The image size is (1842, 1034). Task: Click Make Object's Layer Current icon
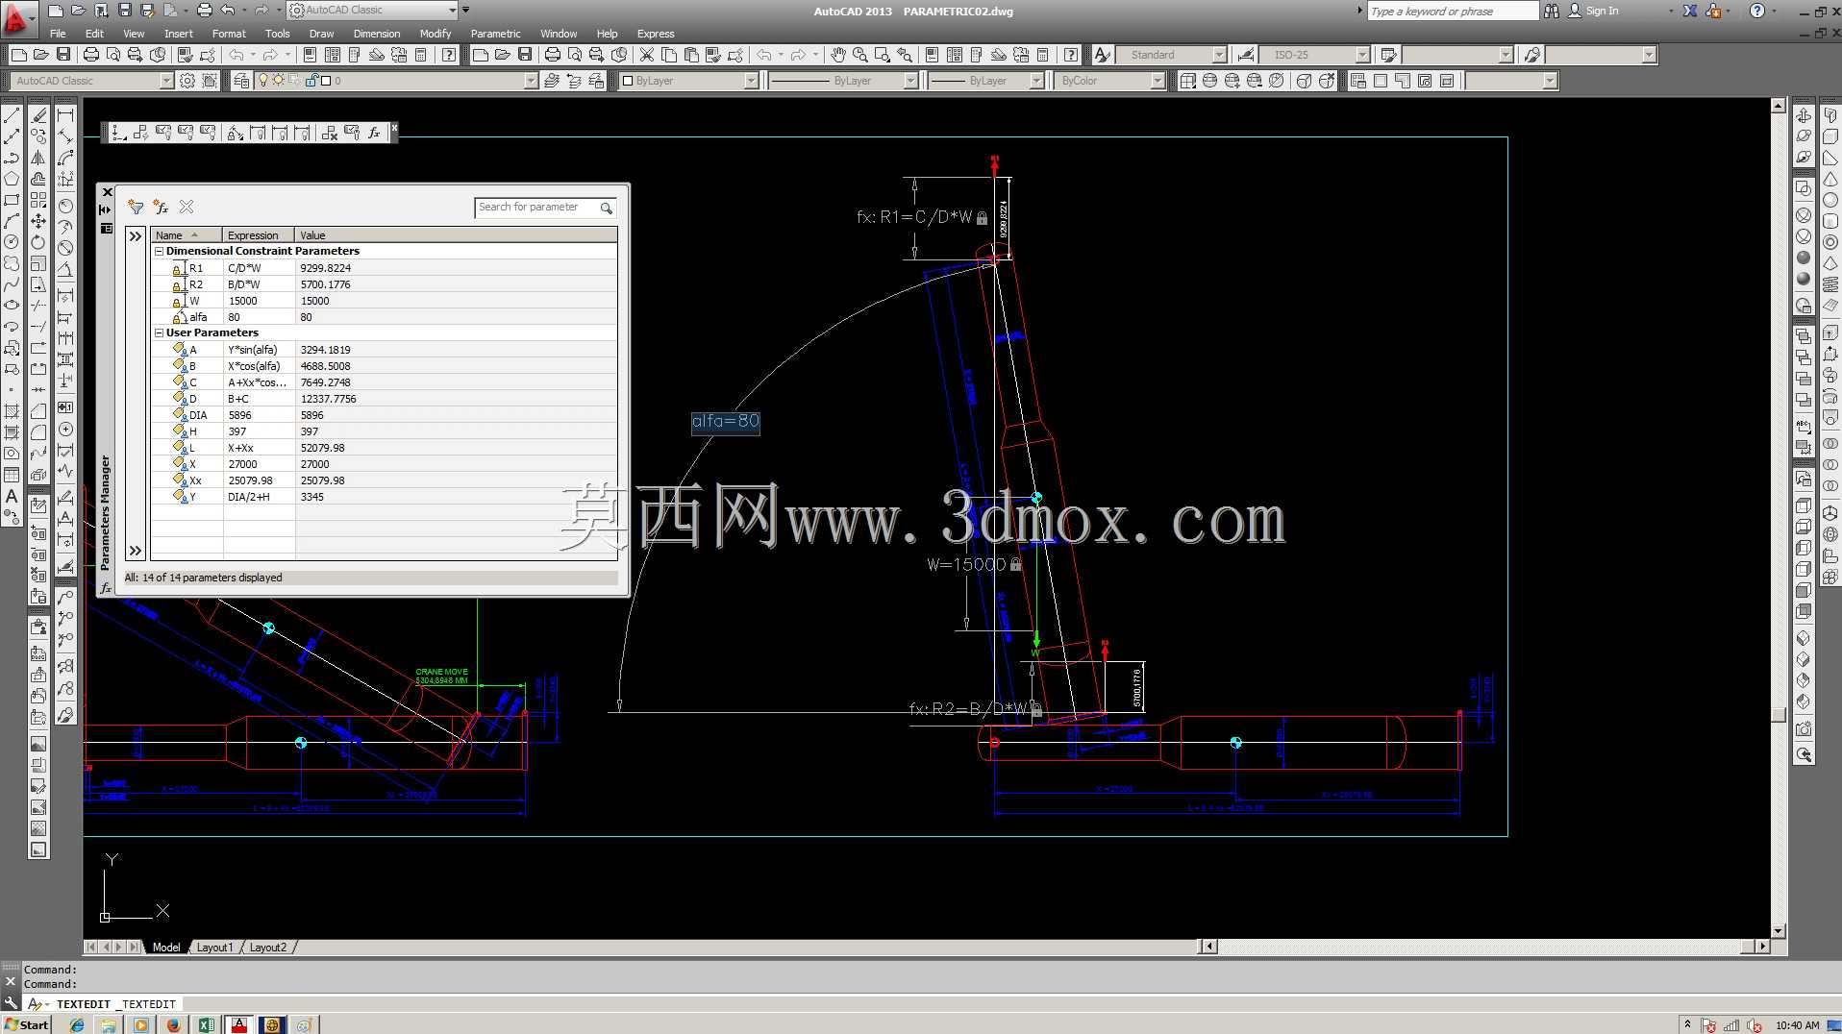coord(551,81)
